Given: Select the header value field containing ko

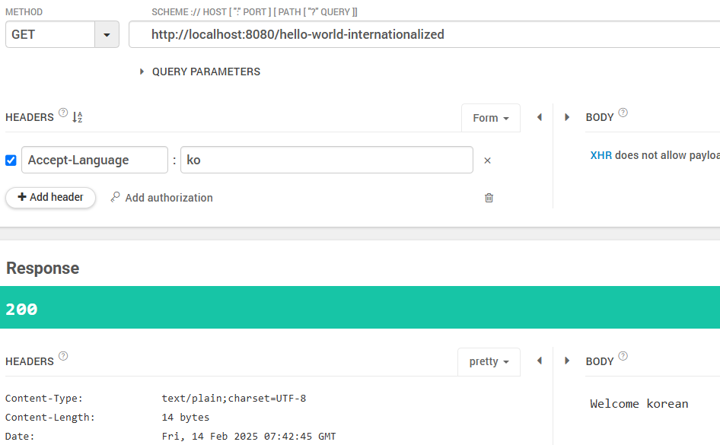Looking at the screenshot, I should [x=326, y=160].
